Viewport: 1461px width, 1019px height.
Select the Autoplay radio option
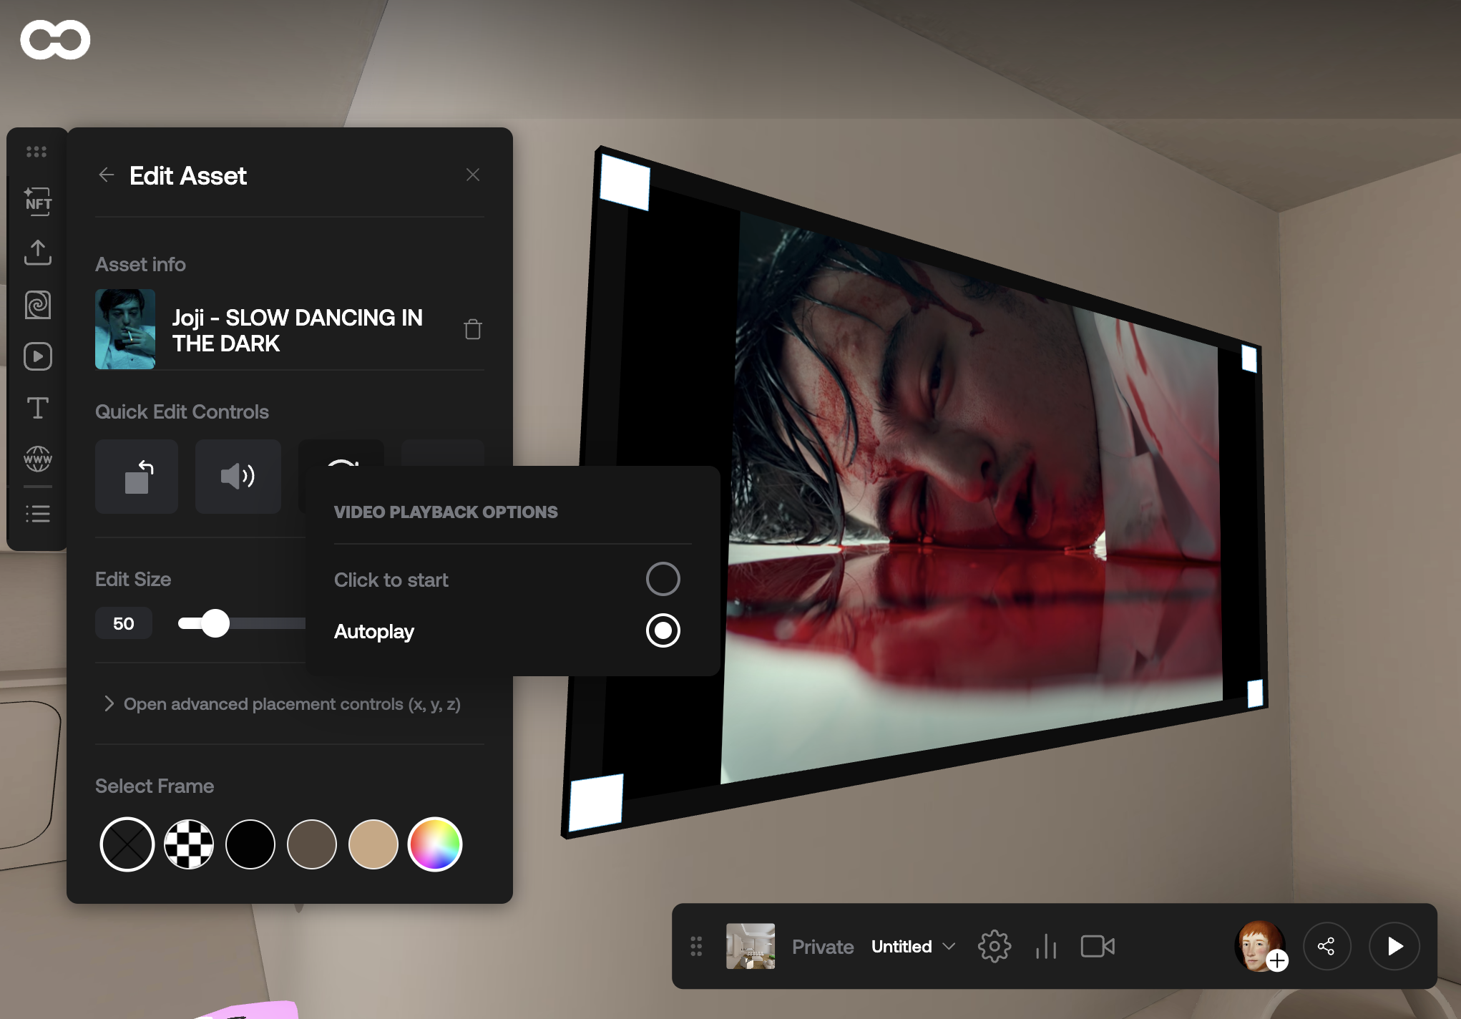[663, 630]
